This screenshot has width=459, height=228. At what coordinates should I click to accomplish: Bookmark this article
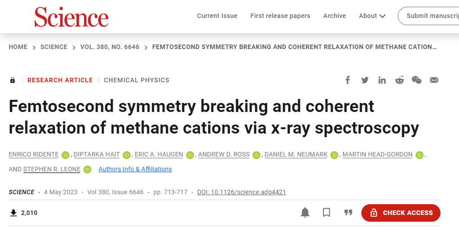[x=326, y=213]
